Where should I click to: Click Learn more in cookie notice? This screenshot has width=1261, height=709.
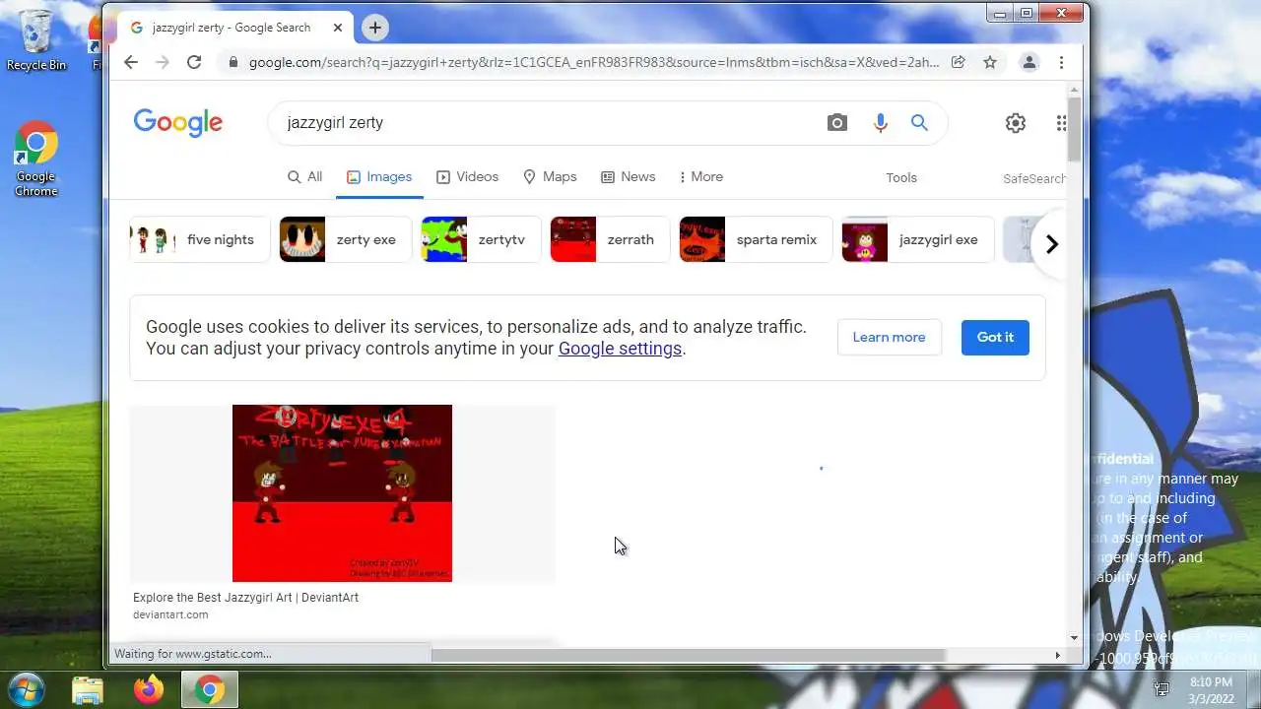(x=889, y=337)
